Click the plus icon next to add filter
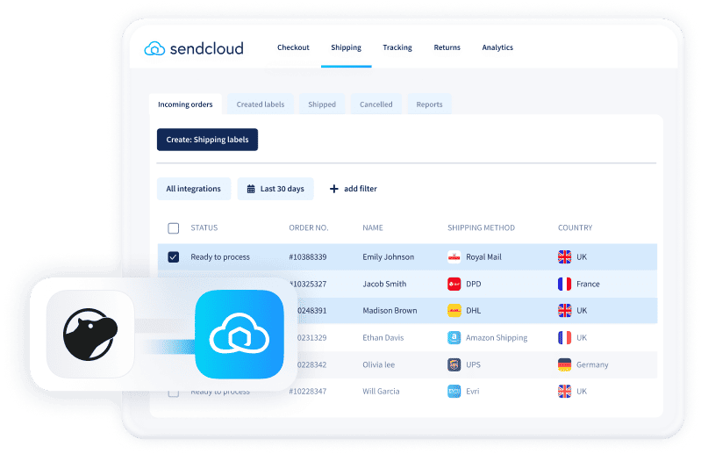Image resolution: width=701 pixels, height=454 pixels. click(333, 189)
